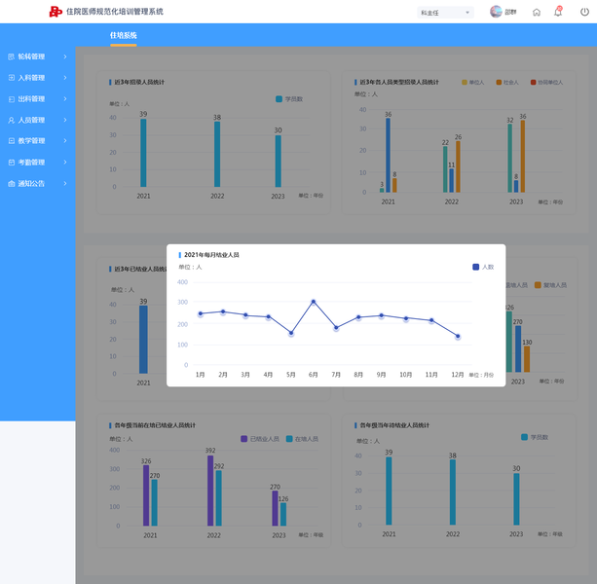Click the 6月 peak data point

pos(314,302)
